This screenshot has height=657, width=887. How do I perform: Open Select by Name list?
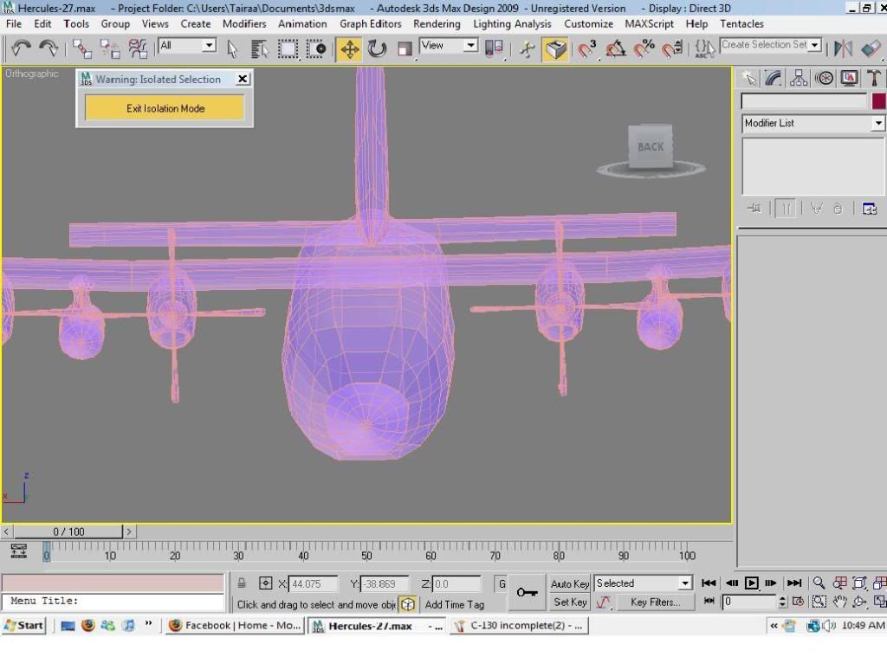click(x=259, y=49)
